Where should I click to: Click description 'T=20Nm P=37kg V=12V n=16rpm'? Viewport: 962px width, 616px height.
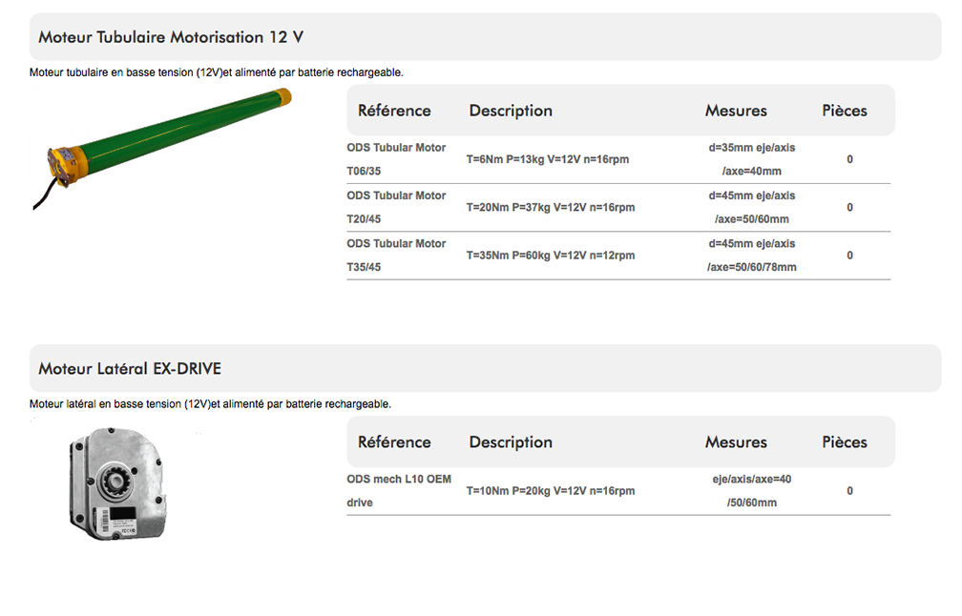coord(551,207)
